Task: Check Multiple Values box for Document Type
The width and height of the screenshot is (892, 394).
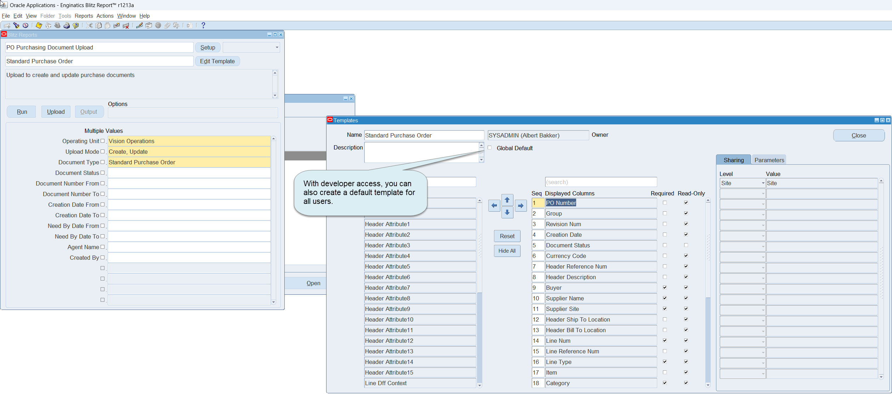Action: [x=103, y=162]
